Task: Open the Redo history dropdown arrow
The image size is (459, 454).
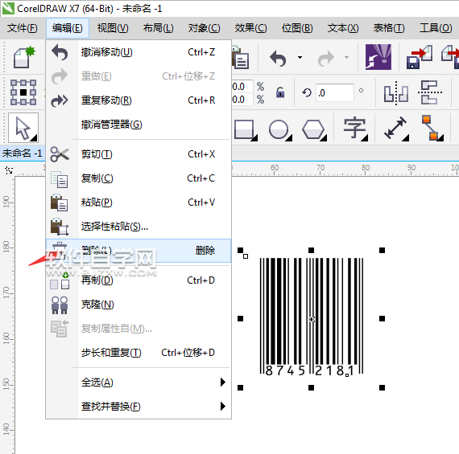Action: (x=346, y=57)
